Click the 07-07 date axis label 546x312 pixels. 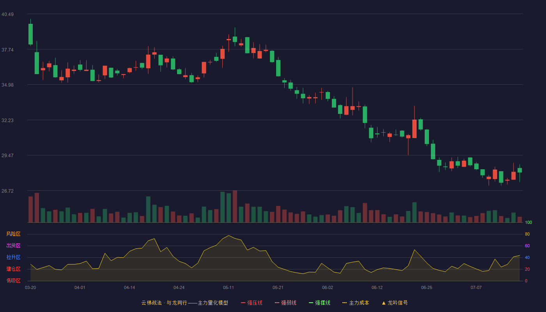click(x=476, y=287)
